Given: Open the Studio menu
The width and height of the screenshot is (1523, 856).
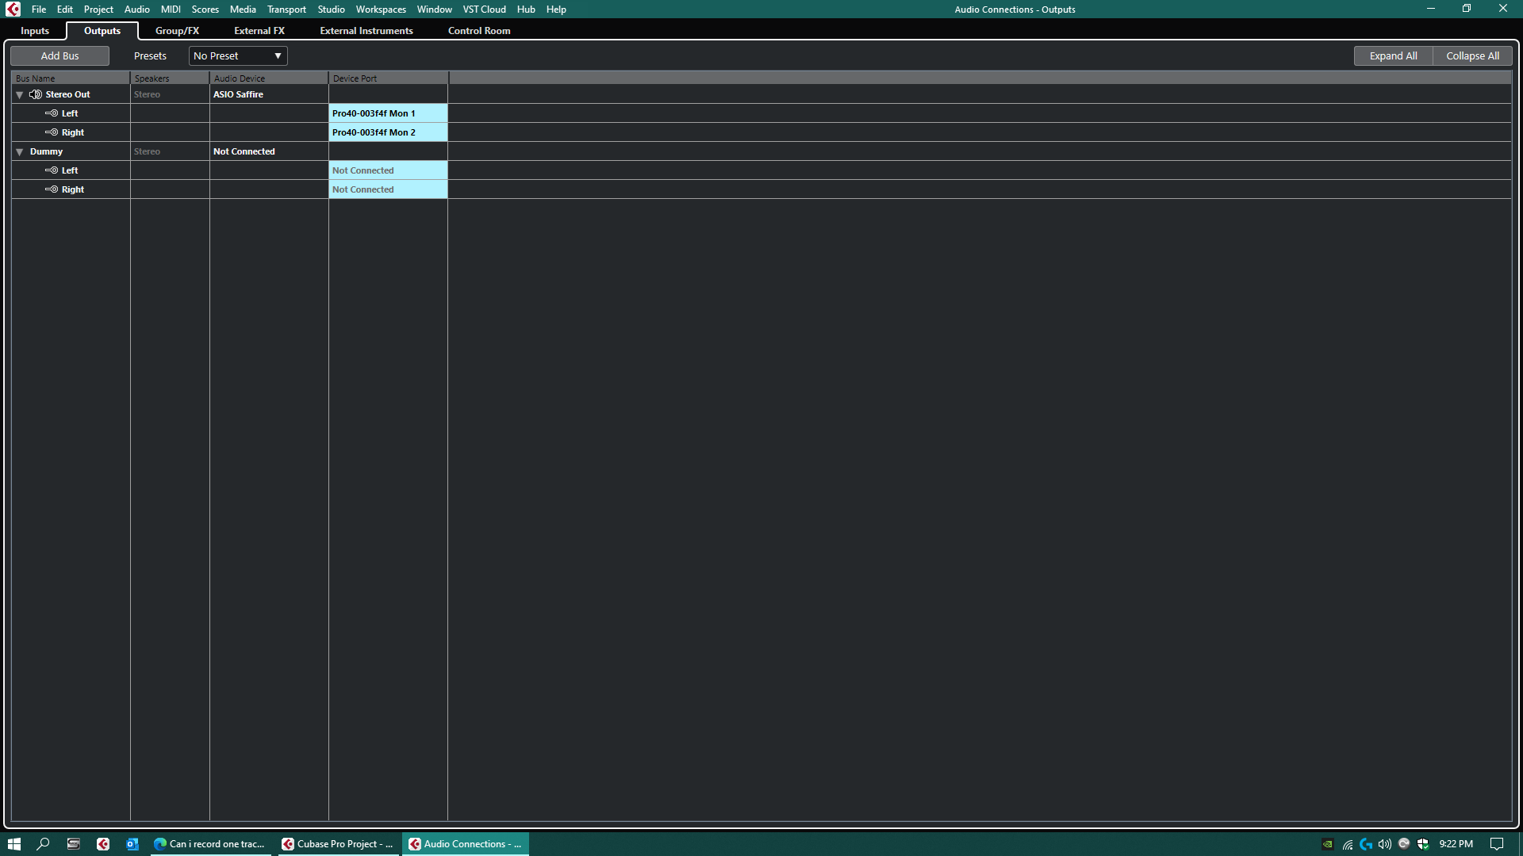Looking at the screenshot, I should click(331, 10).
